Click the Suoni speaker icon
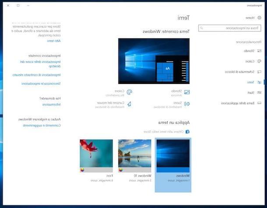The width and height of the screenshot is (267, 208). tap(187, 104)
